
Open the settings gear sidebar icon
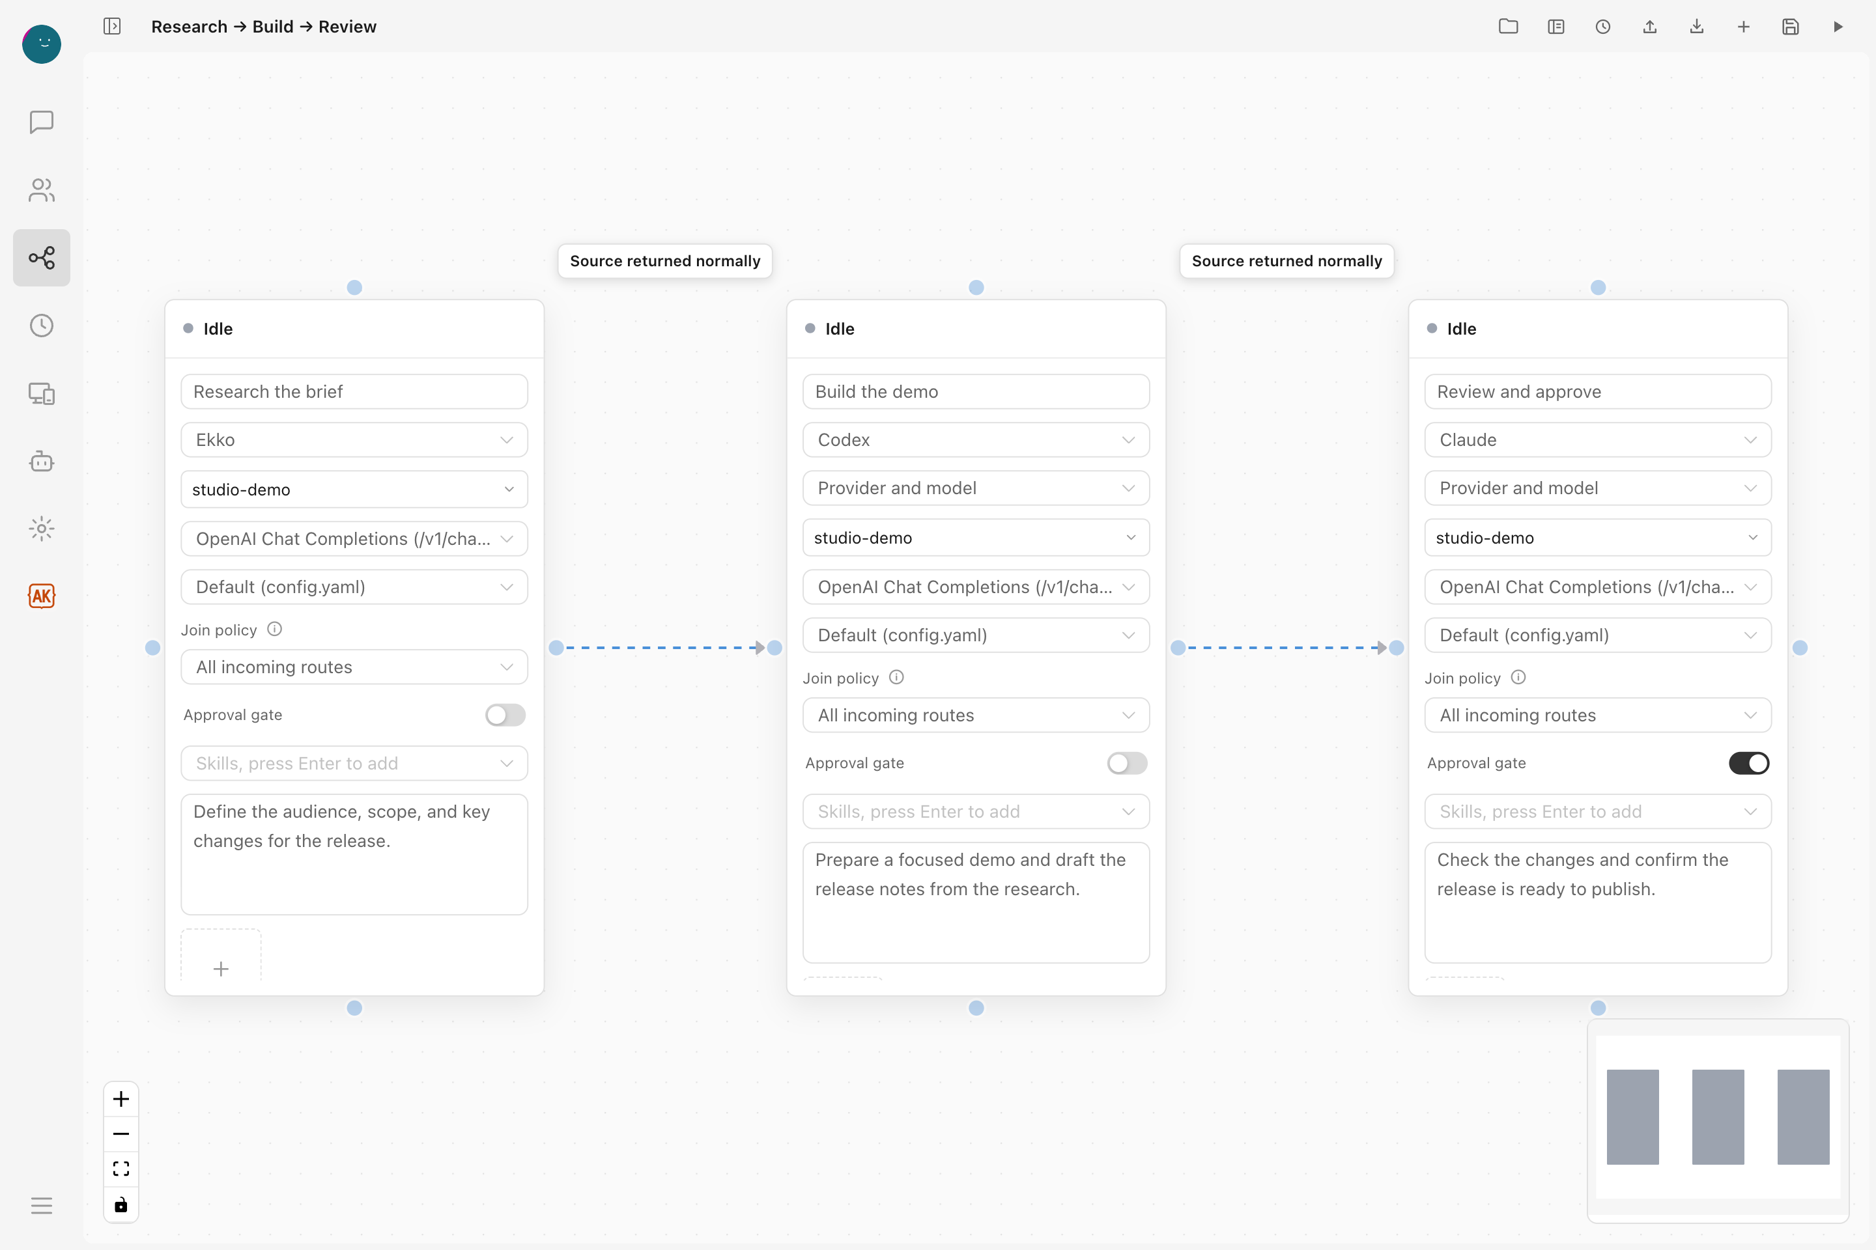click(x=42, y=529)
